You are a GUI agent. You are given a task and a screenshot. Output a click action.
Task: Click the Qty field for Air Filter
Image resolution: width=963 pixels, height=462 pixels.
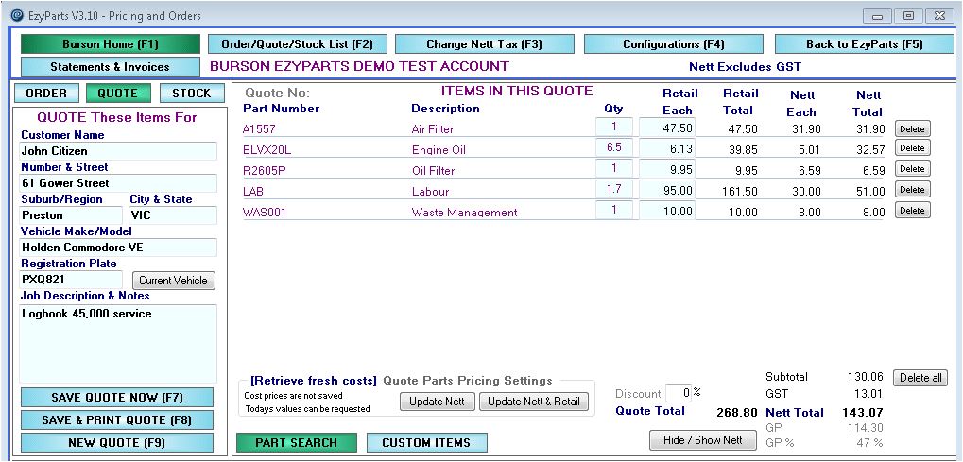click(614, 128)
